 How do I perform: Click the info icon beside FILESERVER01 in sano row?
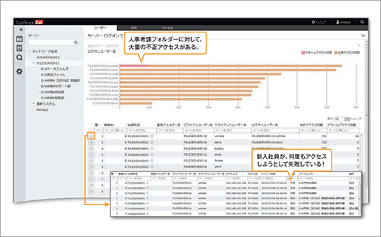click(152, 142)
